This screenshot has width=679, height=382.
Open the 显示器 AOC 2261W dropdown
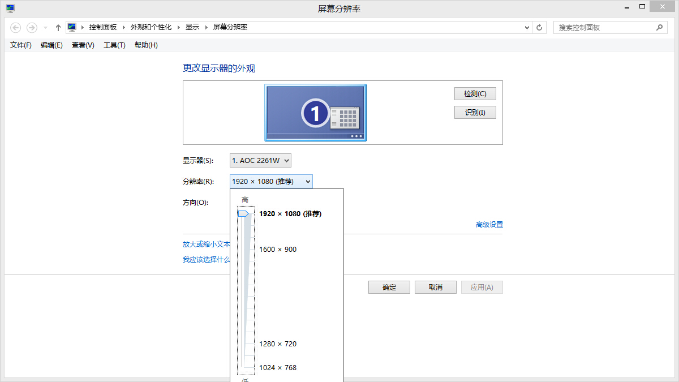click(261, 161)
